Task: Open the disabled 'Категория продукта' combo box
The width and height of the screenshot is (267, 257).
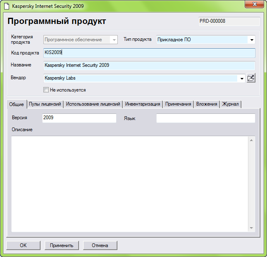Action: pyautogui.click(x=81, y=40)
